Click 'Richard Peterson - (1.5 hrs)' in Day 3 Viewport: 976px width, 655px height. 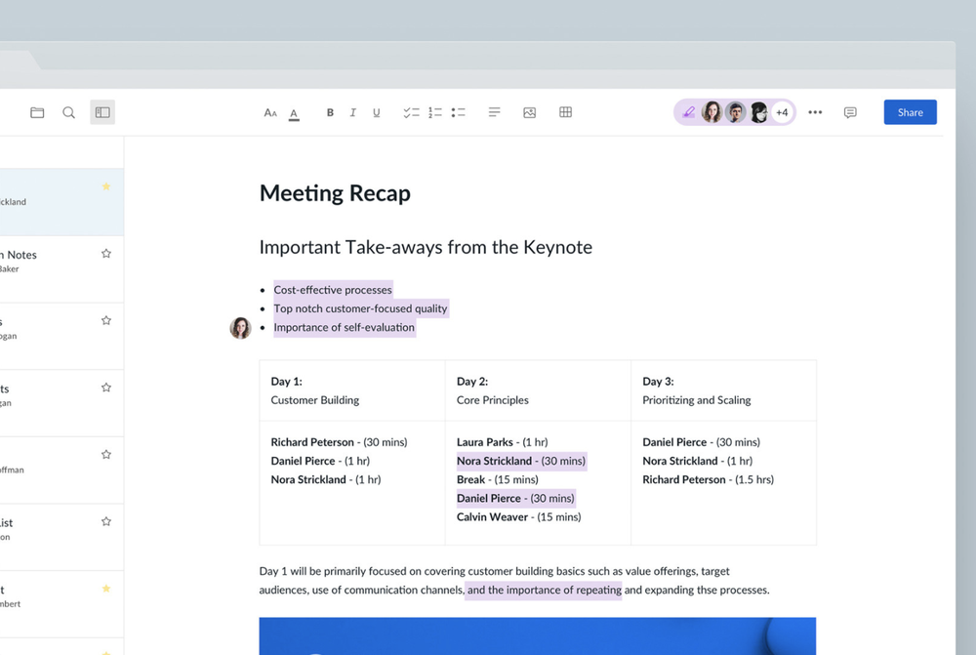708,479
